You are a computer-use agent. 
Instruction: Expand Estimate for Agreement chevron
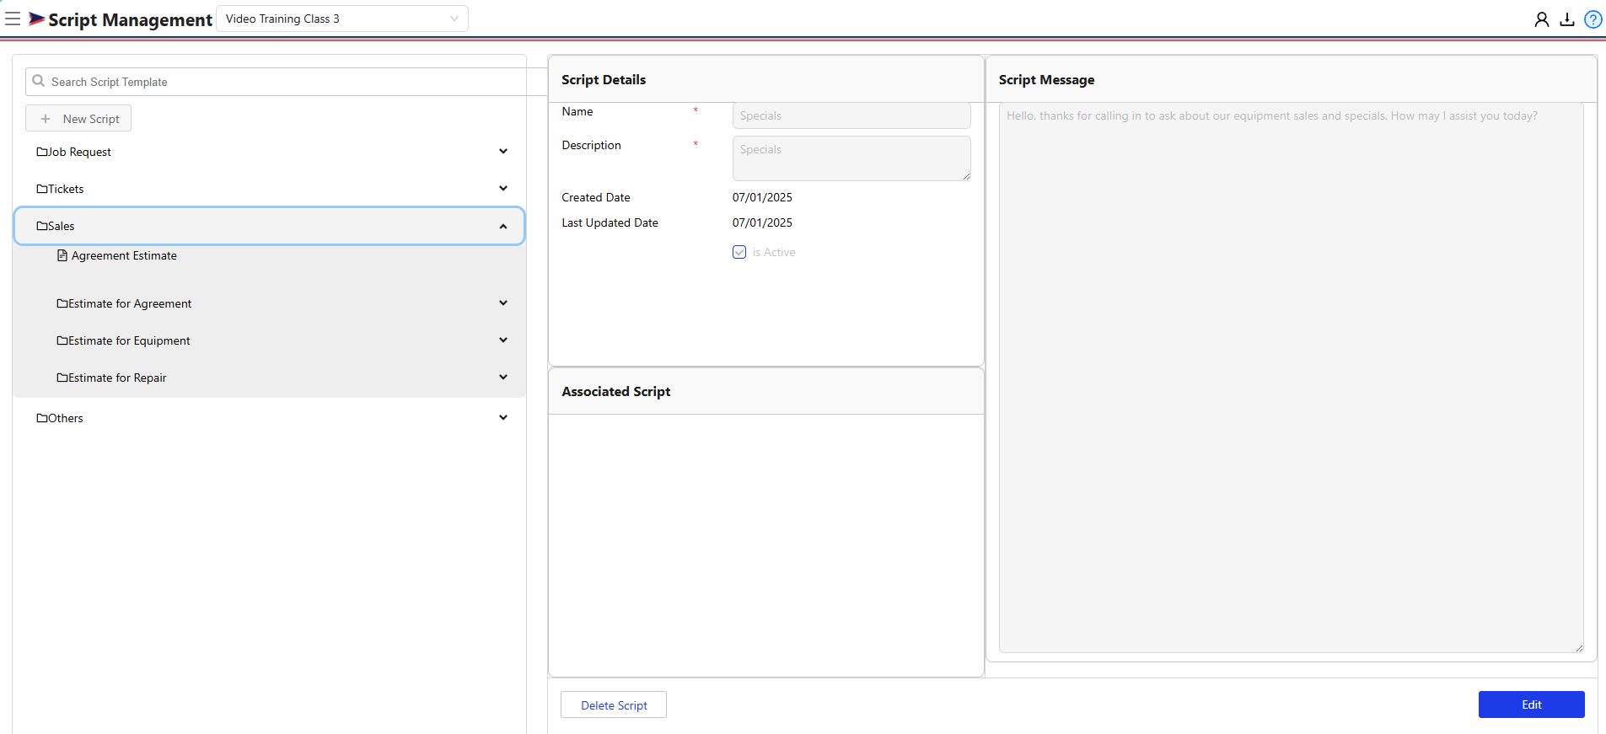[x=503, y=303]
